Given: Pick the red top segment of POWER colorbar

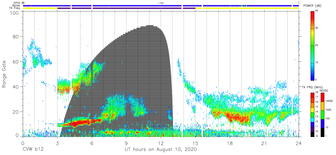Looking at the screenshot, I should [312, 15].
